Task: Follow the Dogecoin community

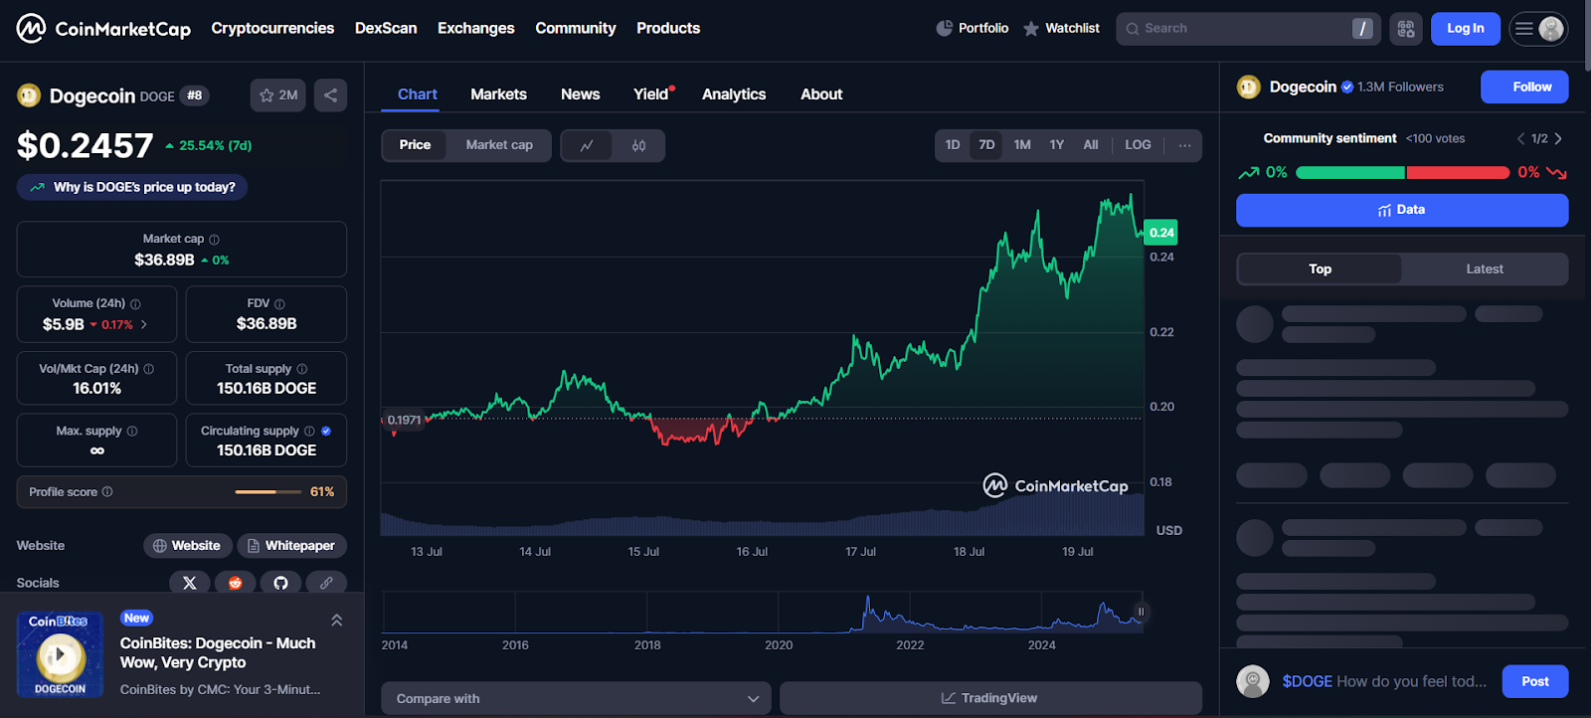Action: coord(1524,87)
